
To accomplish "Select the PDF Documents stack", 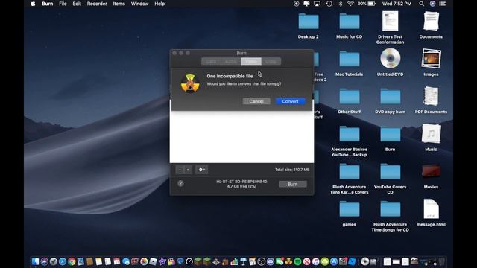I will pos(431,96).
